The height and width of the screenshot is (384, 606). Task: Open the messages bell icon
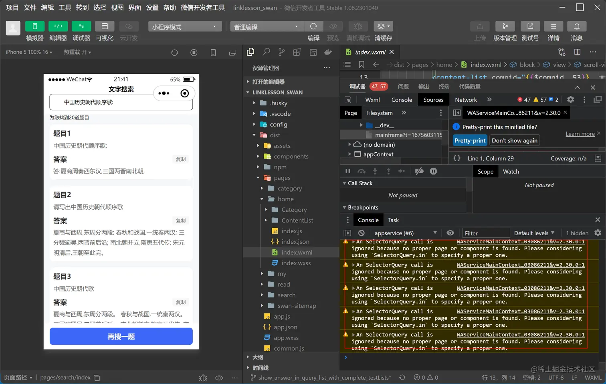pyautogui.click(x=577, y=26)
